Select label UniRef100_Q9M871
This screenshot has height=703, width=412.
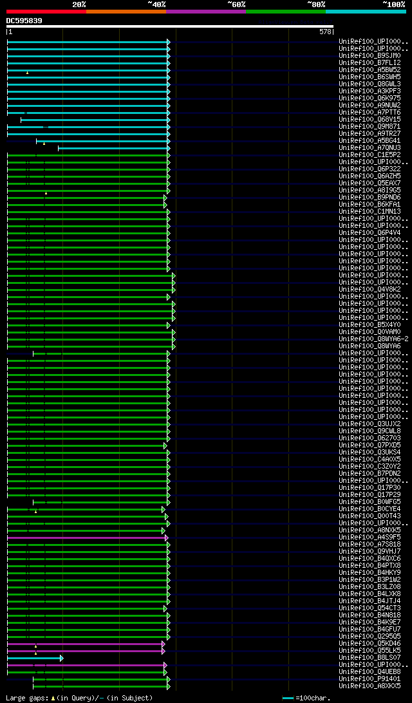pyautogui.click(x=370, y=126)
